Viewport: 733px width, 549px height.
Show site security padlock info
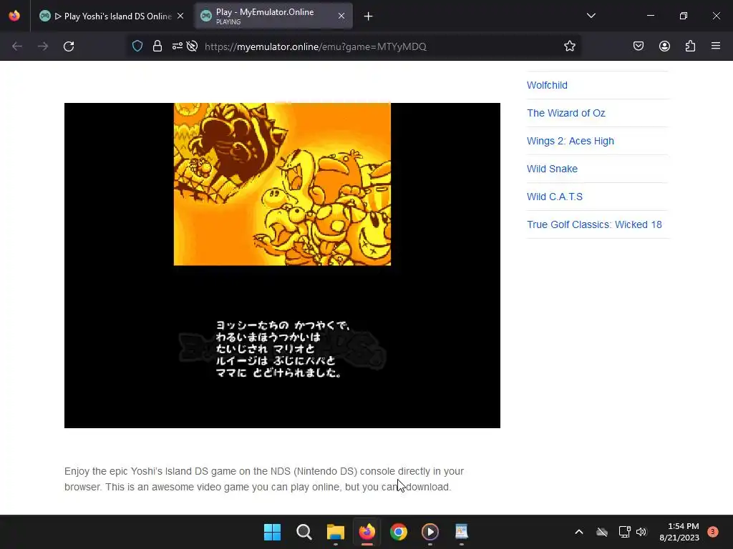(157, 46)
